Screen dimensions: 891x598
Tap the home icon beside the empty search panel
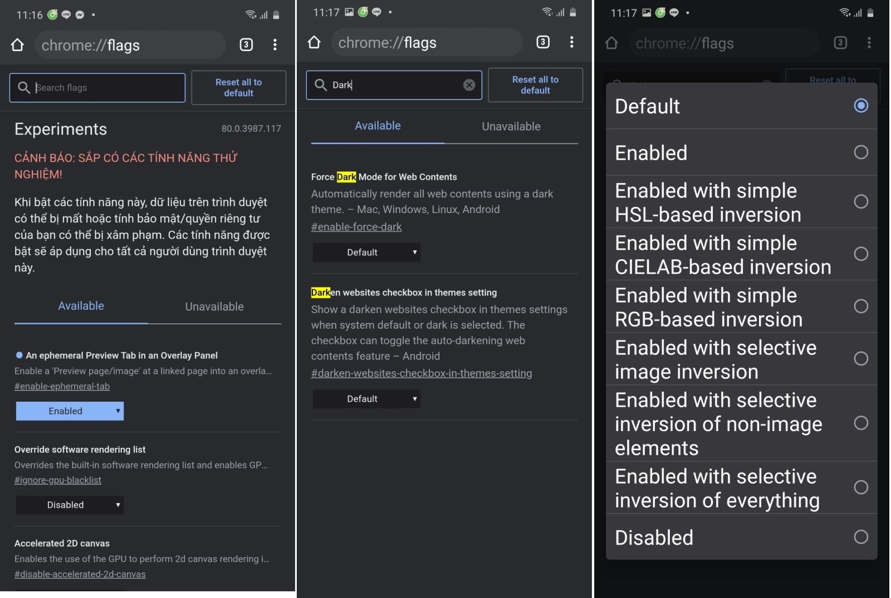18,45
